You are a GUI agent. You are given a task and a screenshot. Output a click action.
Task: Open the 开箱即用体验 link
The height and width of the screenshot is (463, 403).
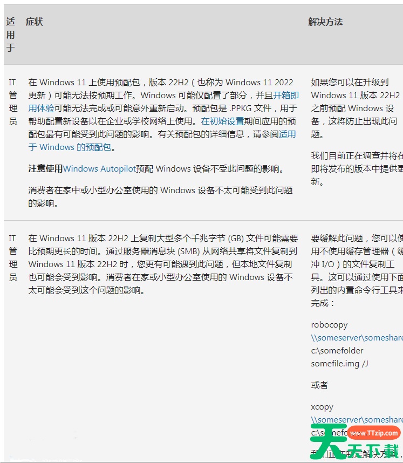286,95
